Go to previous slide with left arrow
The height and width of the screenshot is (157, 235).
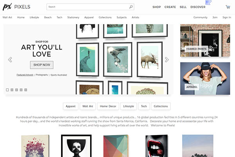(x=10, y=60)
